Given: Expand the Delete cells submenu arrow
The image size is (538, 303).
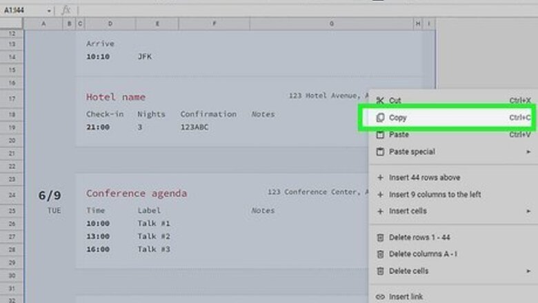Looking at the screenshot, I should coord(528,271).
